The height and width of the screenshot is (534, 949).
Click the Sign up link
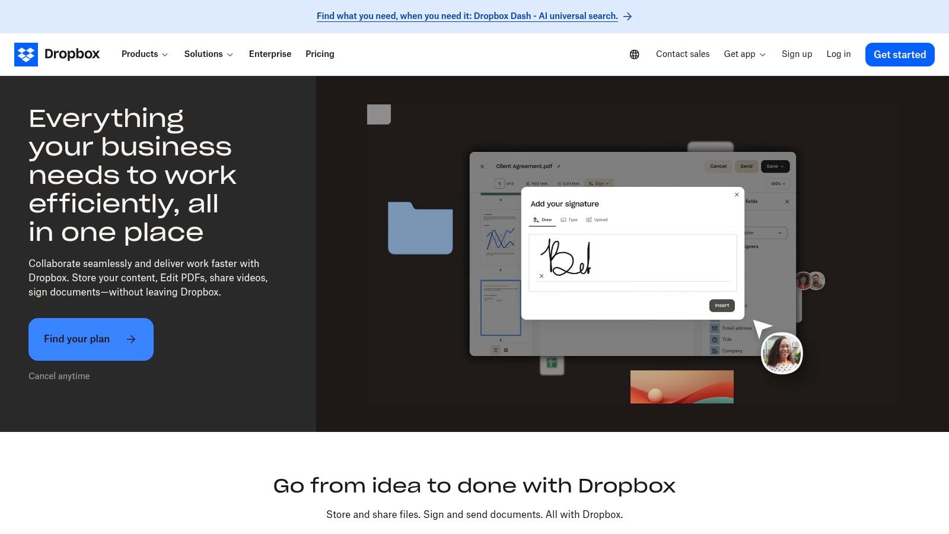(797, 55)
